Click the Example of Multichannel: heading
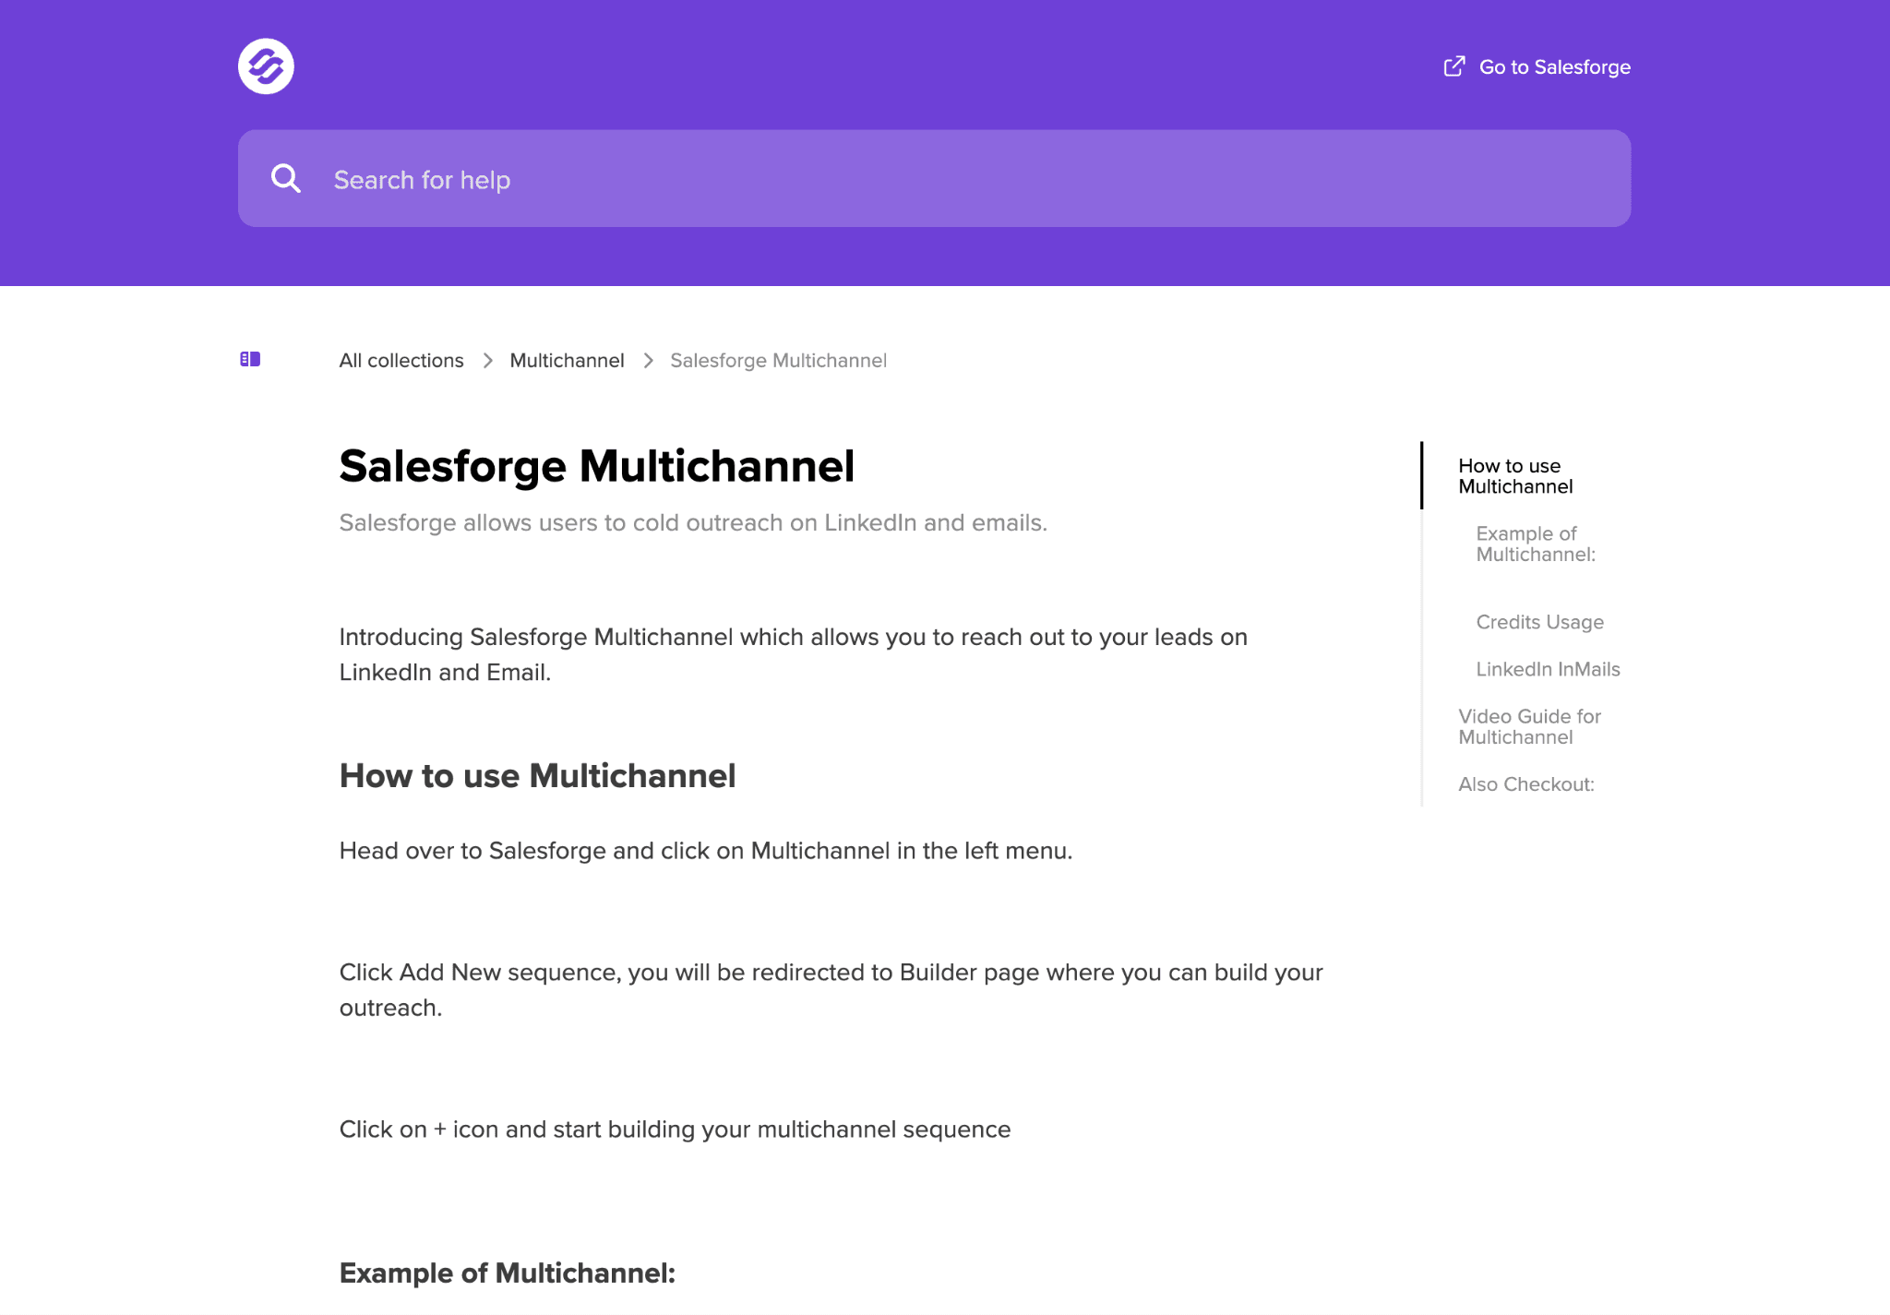The height and width of the screenshot is (1315, 1890). (507, 1273)
